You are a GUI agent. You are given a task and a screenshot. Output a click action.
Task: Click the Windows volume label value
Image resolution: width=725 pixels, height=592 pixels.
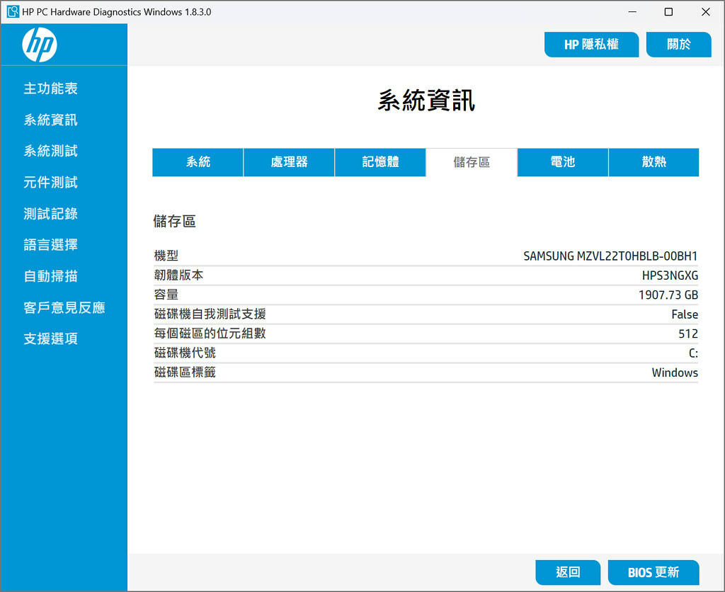point(675,372)
